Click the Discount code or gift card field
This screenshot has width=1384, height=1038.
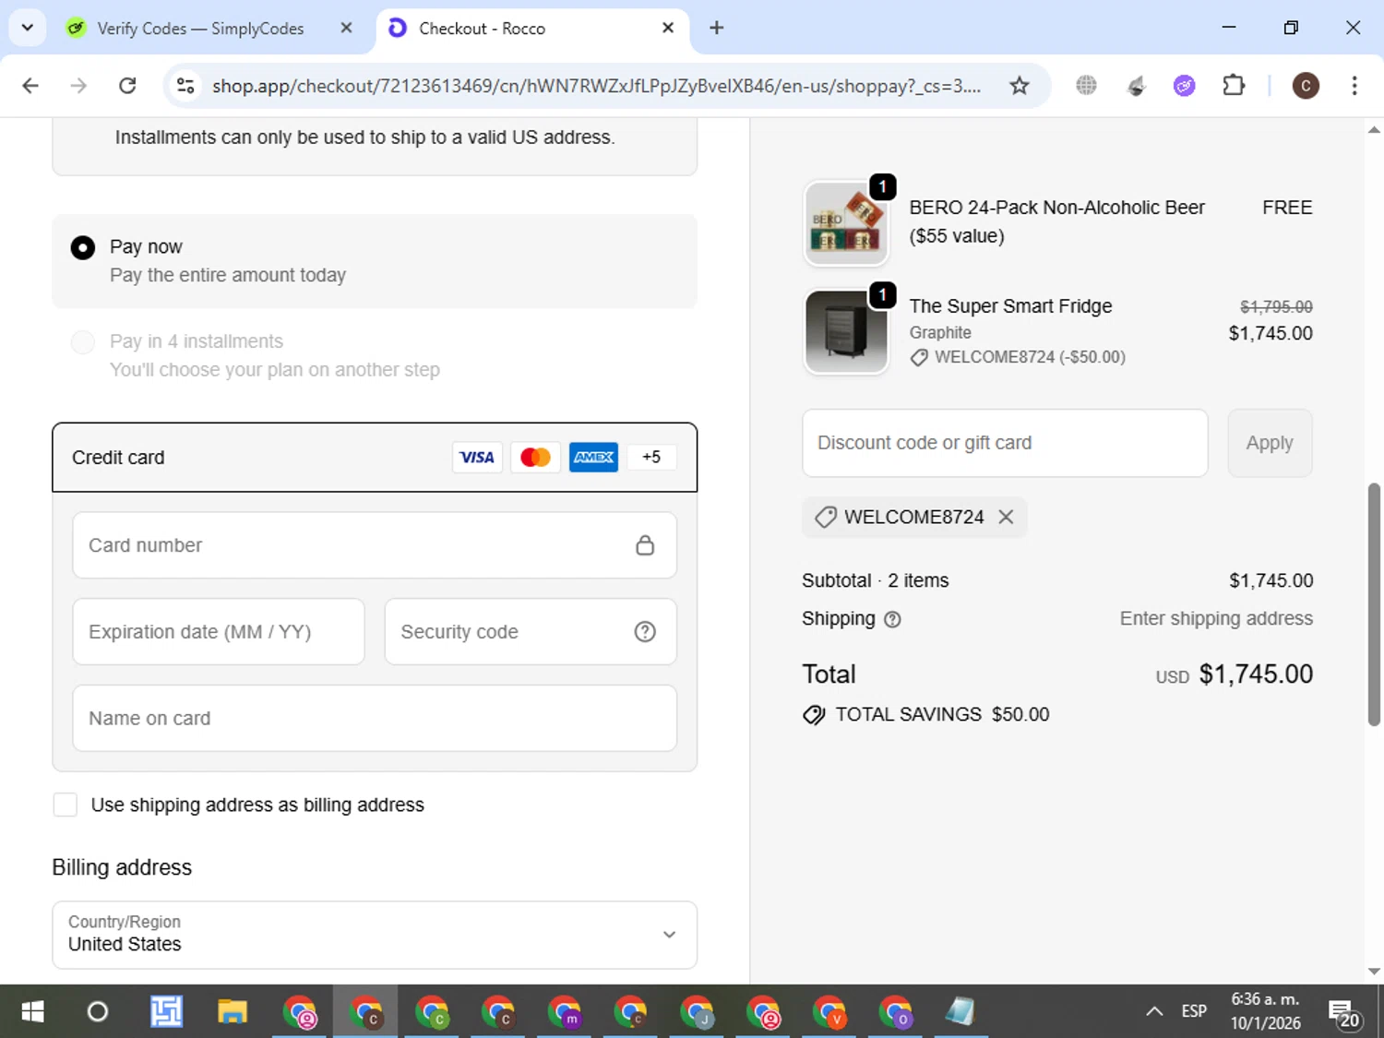point(1005,443)
